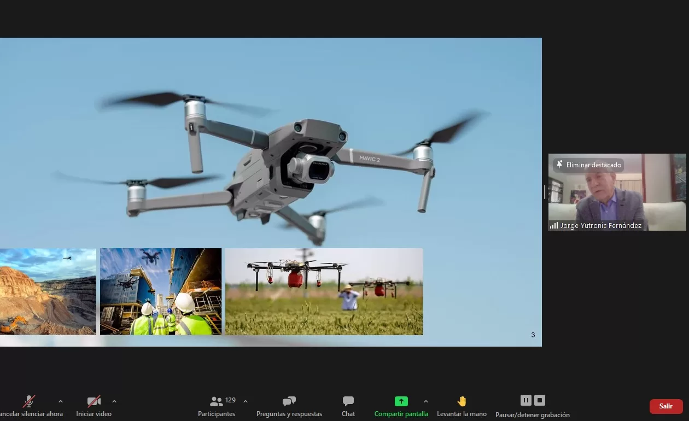Viewport: 689px width, 421px height.
Task: Leave the meeting with the Salir button
Action: (665, 406)
